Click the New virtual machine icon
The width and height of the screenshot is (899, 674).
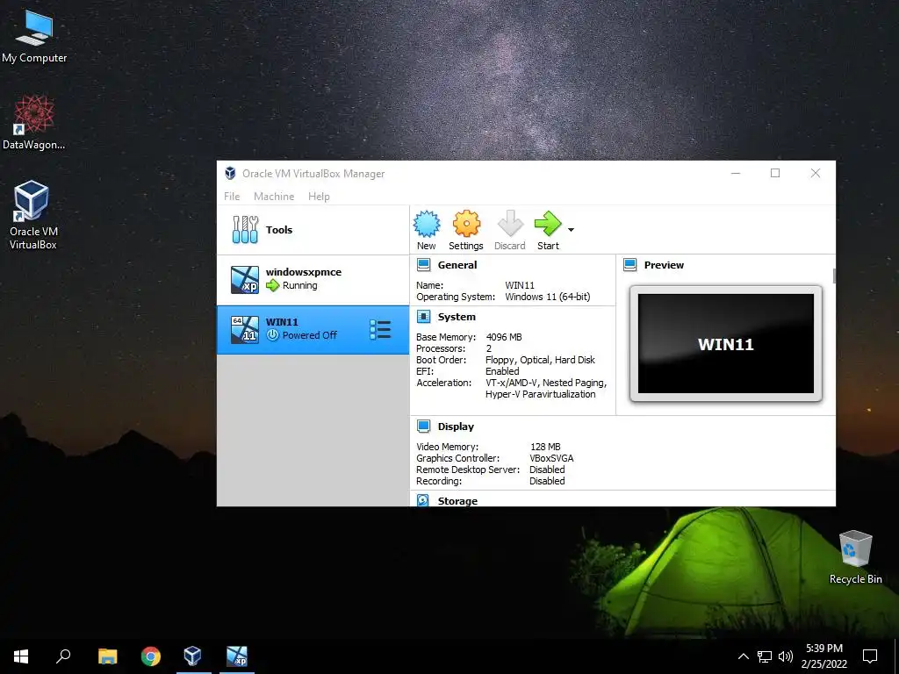point(427,224)
